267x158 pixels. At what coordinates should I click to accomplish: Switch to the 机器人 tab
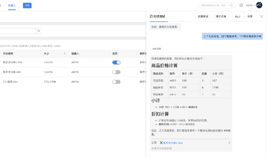pyautogui.click(x=12, y=5)
